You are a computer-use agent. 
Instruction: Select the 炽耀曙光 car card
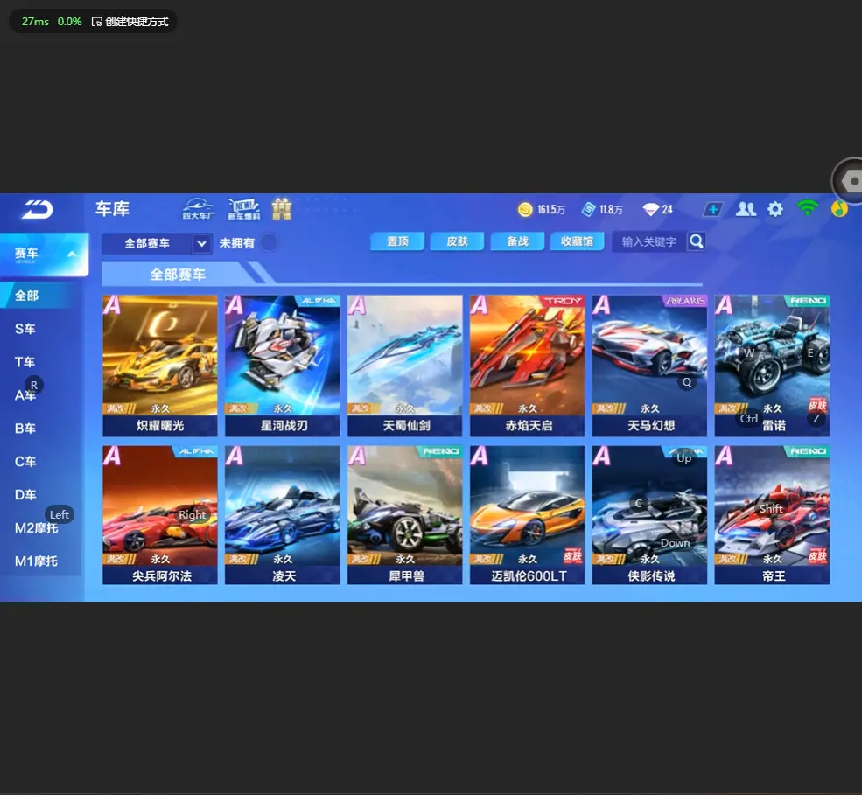click(160, 366)
